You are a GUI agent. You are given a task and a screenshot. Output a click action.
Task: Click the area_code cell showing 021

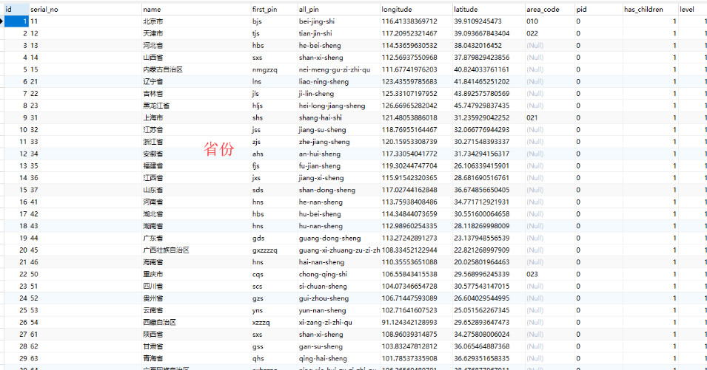coord(532,117)
